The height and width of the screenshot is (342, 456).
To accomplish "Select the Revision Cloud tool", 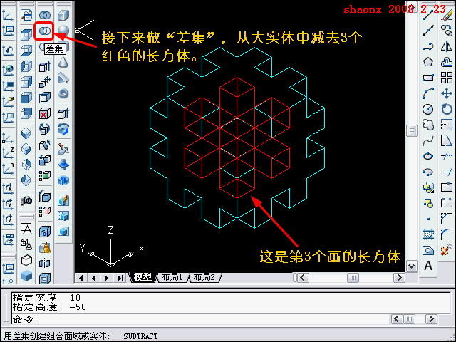I will (428, 125).
